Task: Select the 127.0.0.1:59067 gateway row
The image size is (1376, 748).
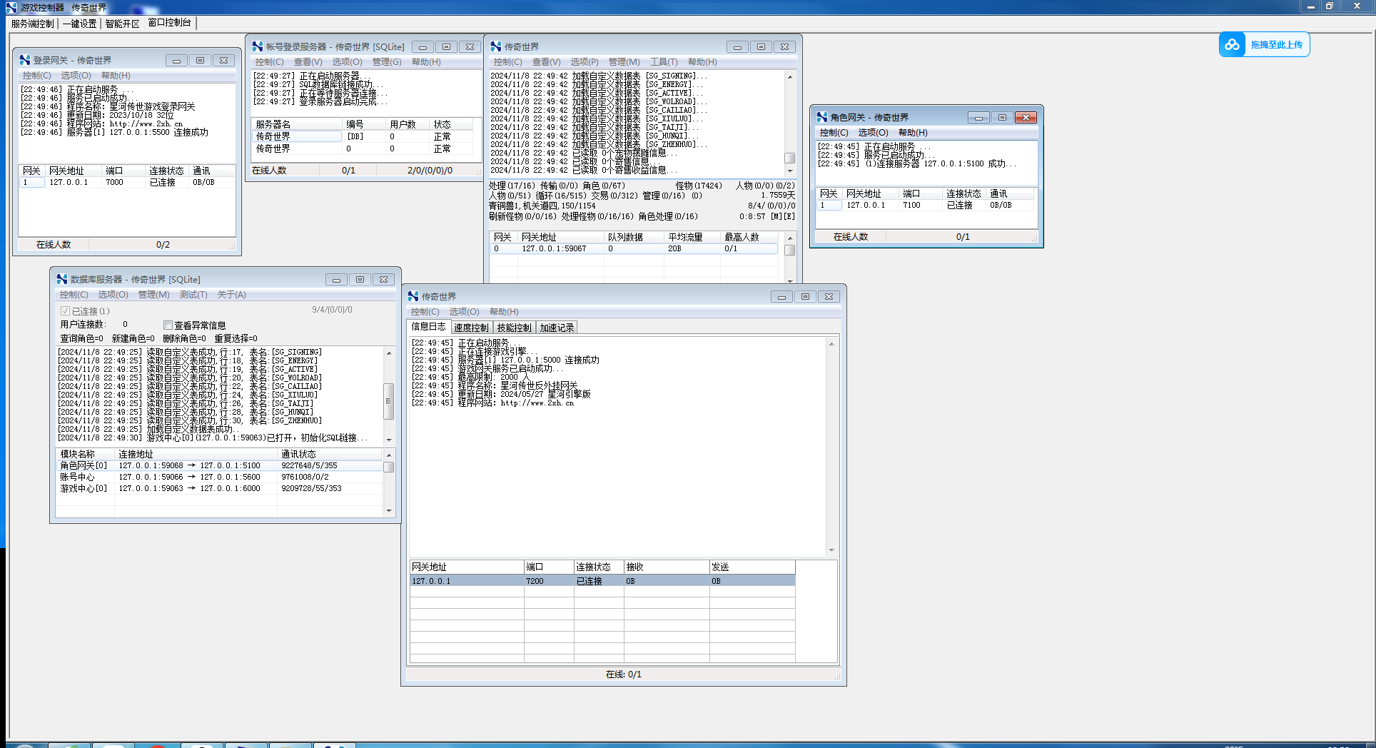Action: click(x=634, y=248)
